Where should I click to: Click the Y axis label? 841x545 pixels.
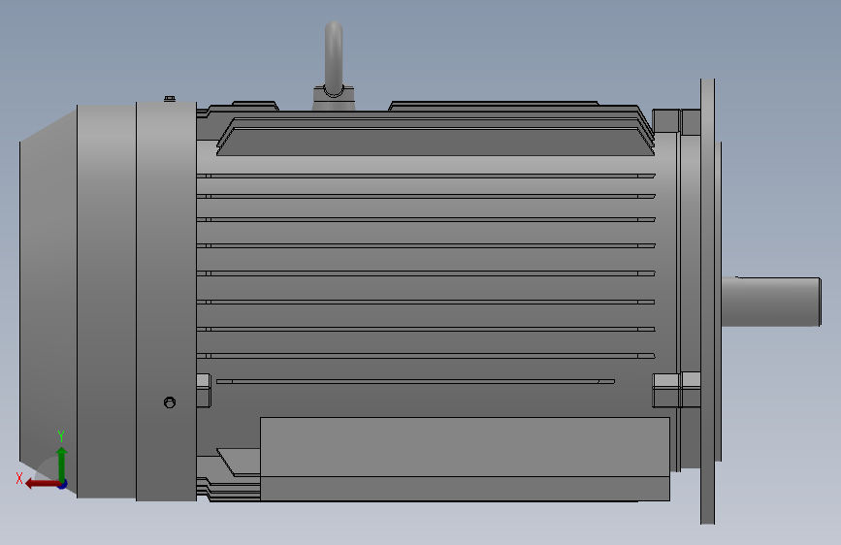[61, 435]
